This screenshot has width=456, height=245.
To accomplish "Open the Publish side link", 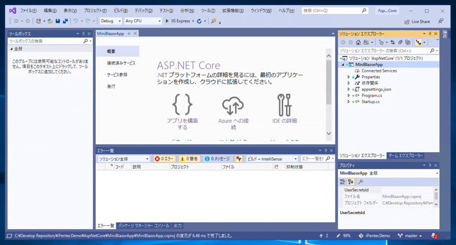I will pos(111,86).
